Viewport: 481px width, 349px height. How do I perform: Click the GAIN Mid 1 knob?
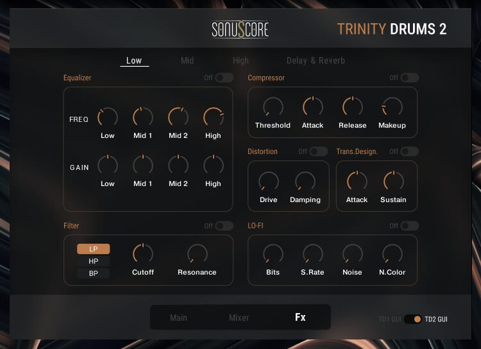(143, 165)
